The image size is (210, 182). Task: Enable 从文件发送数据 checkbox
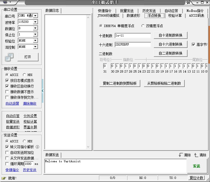(7, 158)
